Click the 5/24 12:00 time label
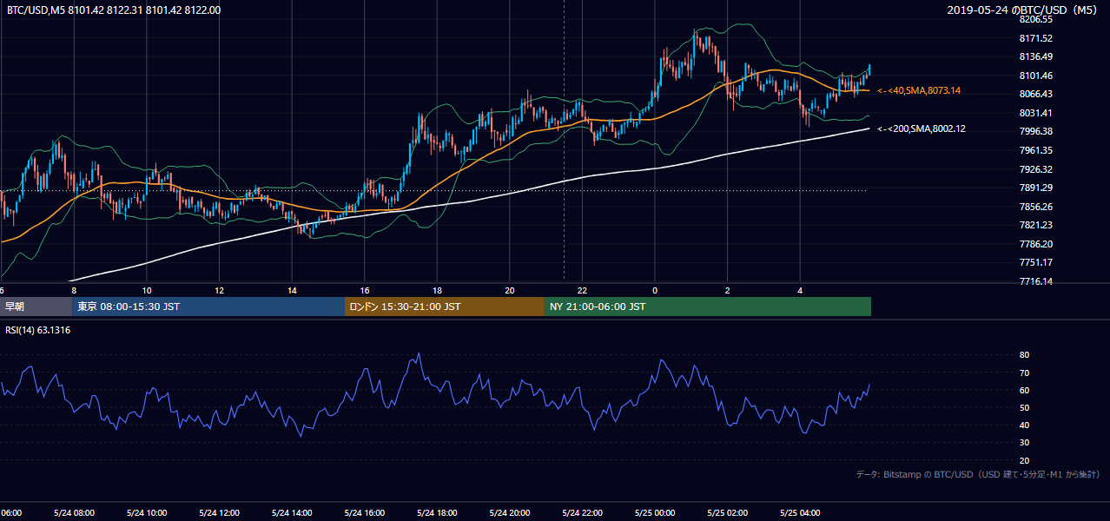 click(219, 513)
